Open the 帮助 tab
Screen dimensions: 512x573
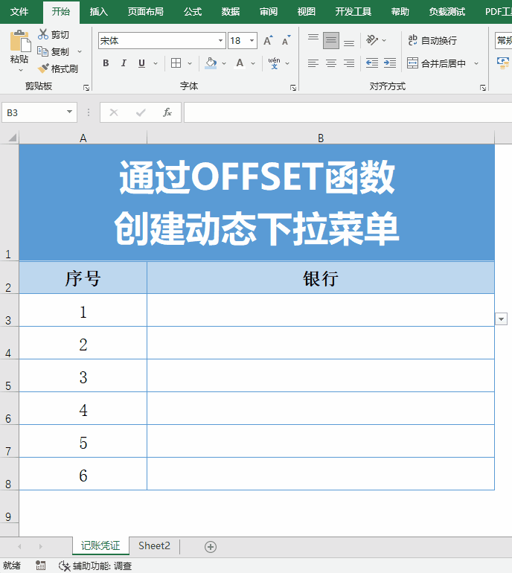click(400, 12)
